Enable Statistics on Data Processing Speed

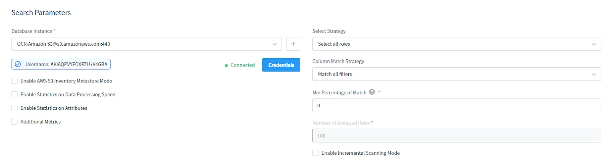click(15, 95)
